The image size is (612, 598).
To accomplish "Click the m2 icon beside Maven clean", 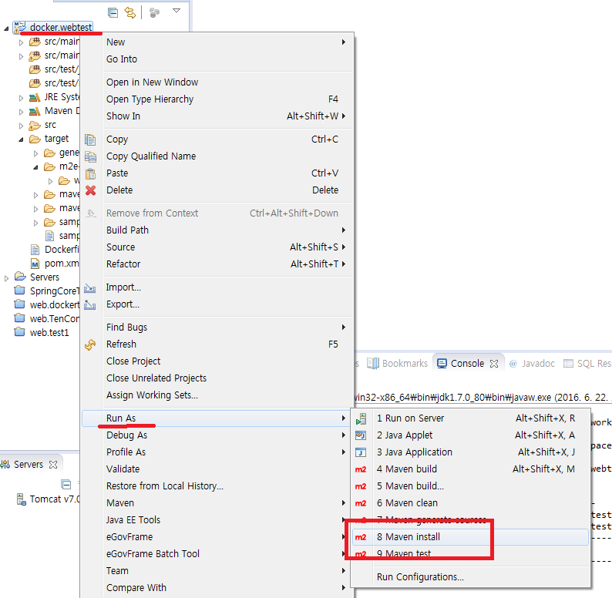I will pos(360,503).
